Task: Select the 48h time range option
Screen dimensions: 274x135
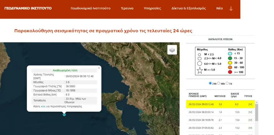Action: (x=219, y=83)
